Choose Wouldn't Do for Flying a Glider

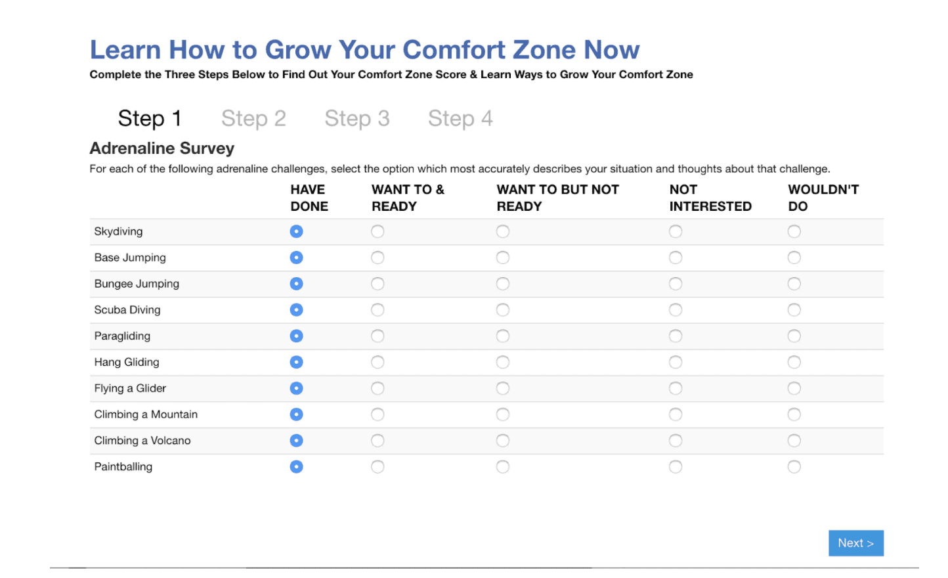coord(794,388)
